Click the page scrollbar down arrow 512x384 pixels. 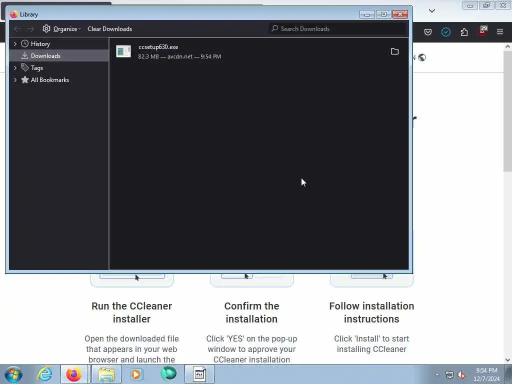pyautogui.click(x=507, y=360)
